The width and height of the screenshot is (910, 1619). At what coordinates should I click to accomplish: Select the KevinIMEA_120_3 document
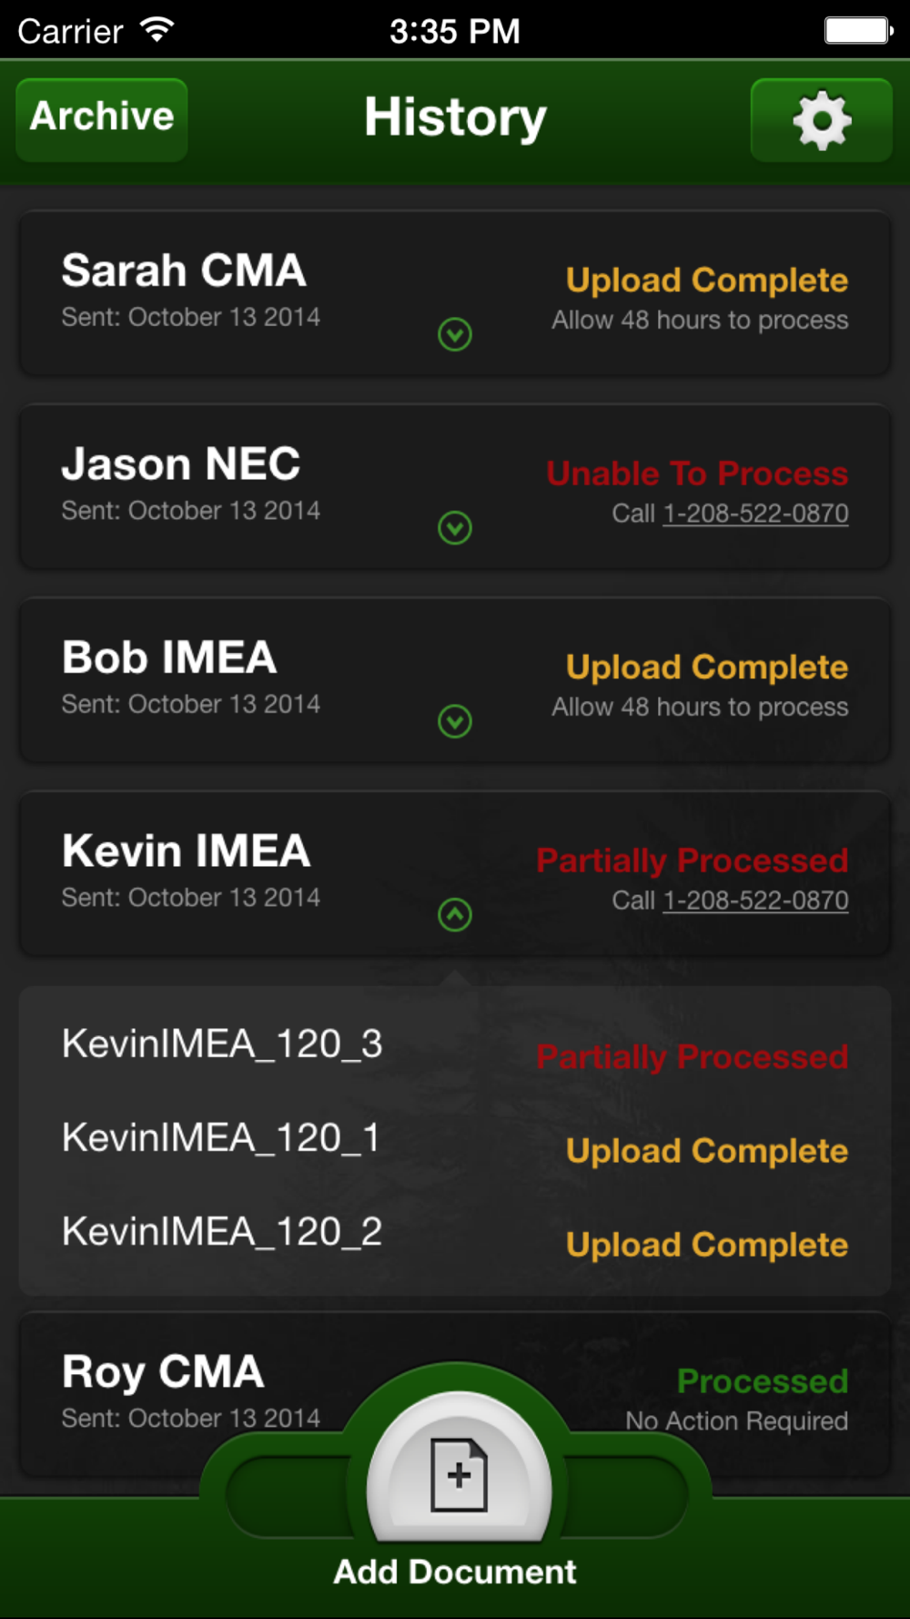pos(222,1044)
